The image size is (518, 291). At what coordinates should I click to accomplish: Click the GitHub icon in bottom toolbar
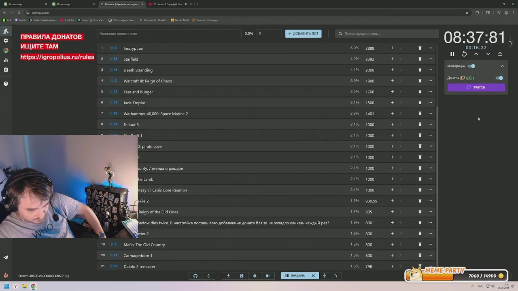pyautogui.click(x=195, y=276)
